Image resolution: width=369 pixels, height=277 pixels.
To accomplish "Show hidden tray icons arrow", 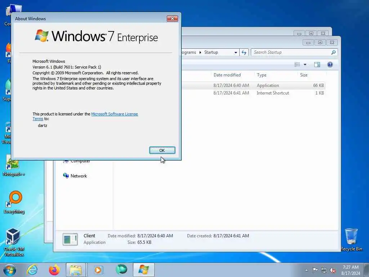I will pyautogui.click(x=306, y=271).
